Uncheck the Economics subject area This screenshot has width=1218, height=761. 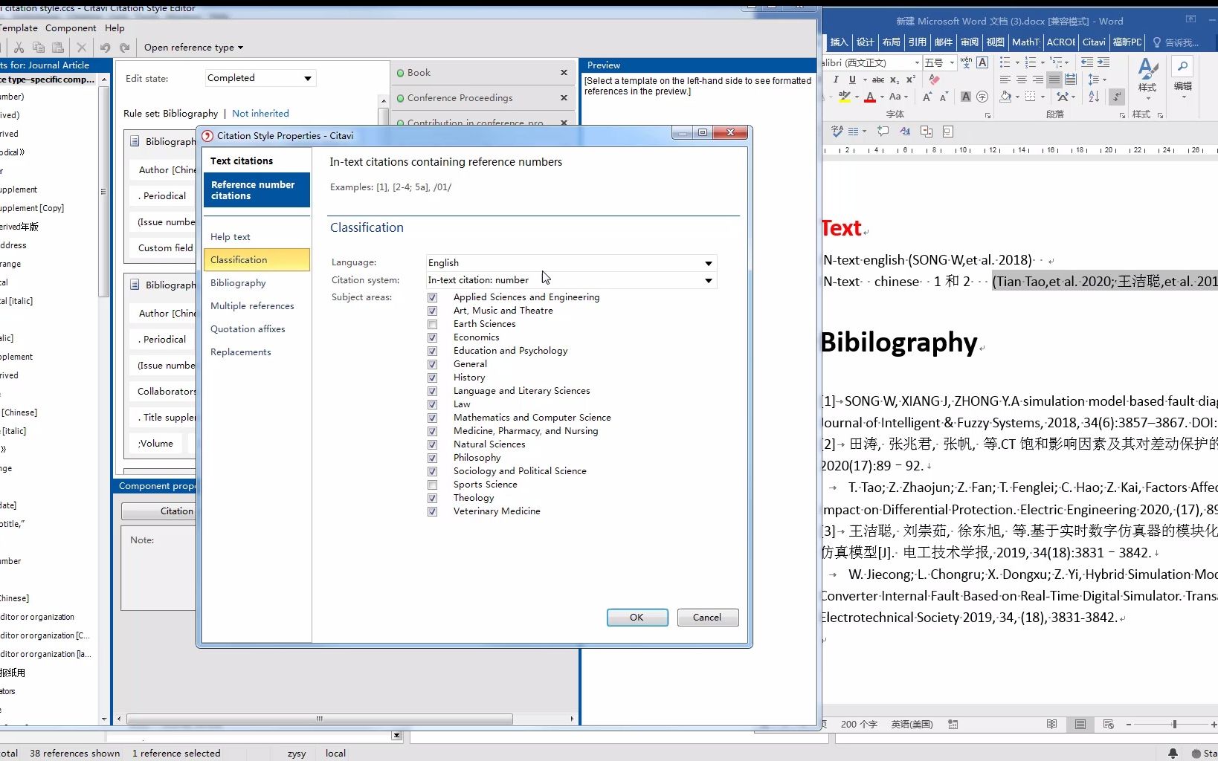tap(432, 337)
